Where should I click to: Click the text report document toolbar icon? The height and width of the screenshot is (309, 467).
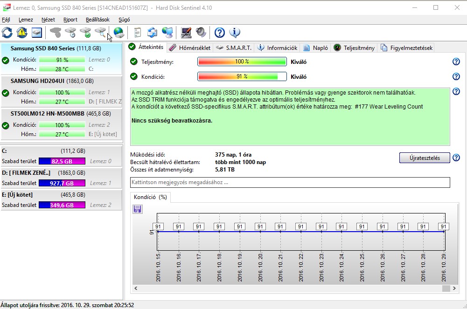point(137,33)
